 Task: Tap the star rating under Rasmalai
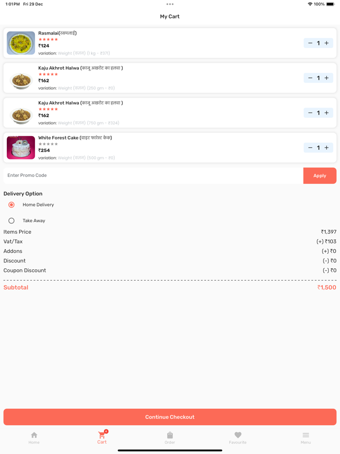pyautogui.click(x=48, y=39)
